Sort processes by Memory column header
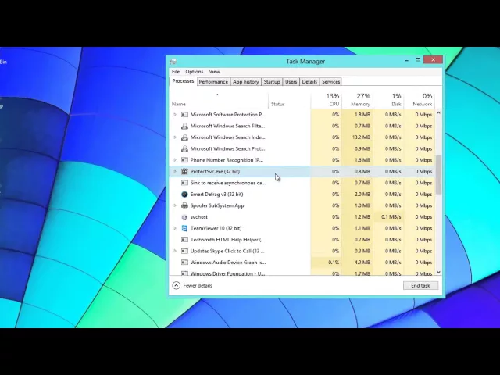500x375 pixels. (358, 100)
